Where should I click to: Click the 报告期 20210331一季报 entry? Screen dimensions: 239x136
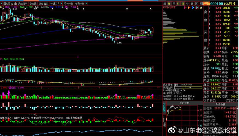pyautogui.click(x=220, y=109)
